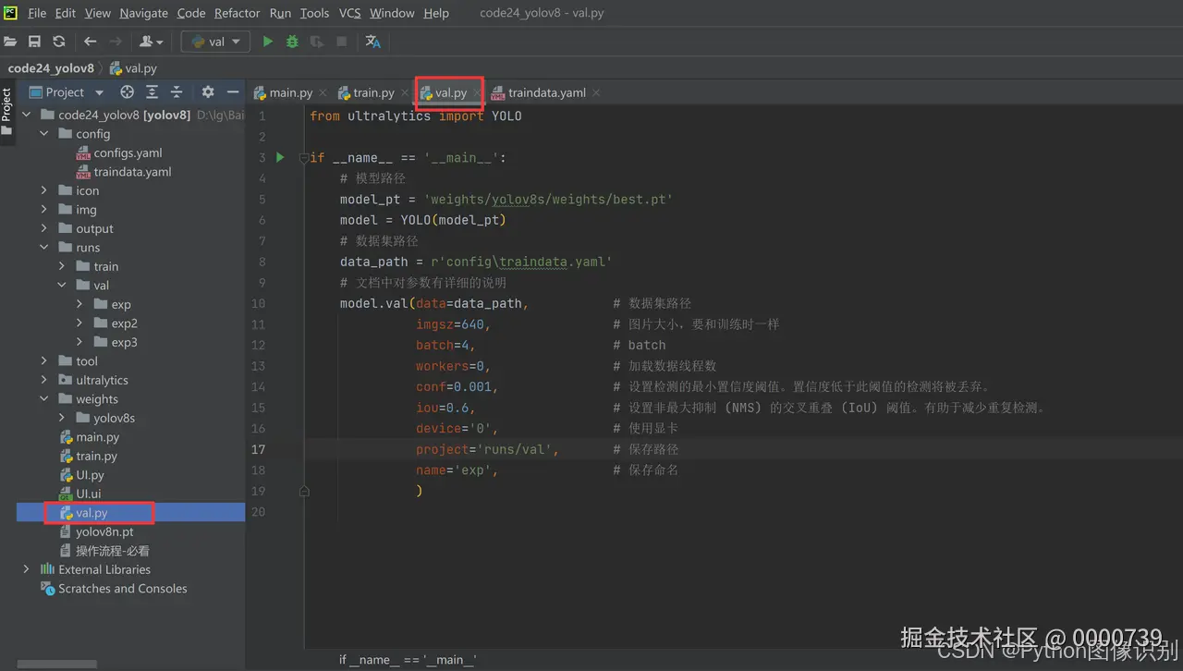The width and height of the screenshot is (1183, 671).
Task: Collapse the code24_yolov8 root folder
Action: 26,116
